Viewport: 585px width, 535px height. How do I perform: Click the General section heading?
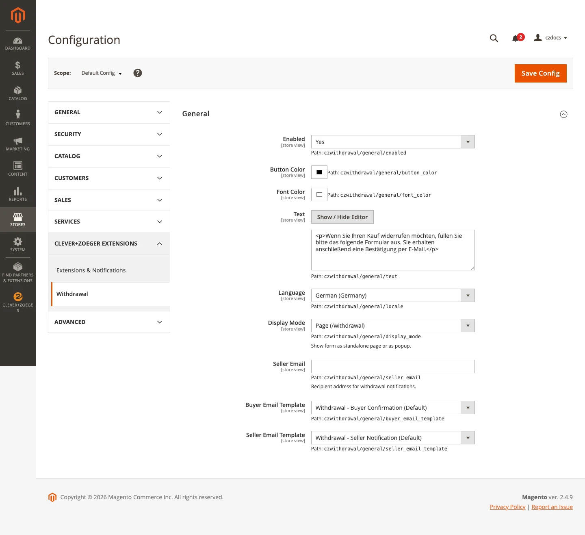pos(196,114)
